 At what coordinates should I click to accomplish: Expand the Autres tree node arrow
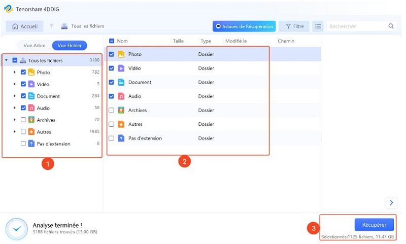pyautogui.click(x=15, y=132)
